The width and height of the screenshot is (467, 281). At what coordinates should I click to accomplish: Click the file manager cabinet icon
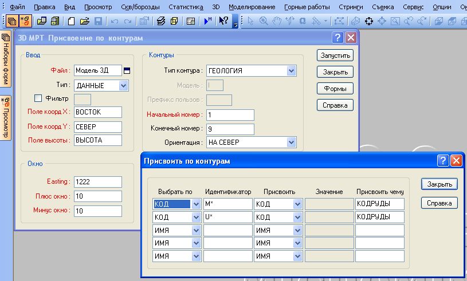click(x=55, y=21)
